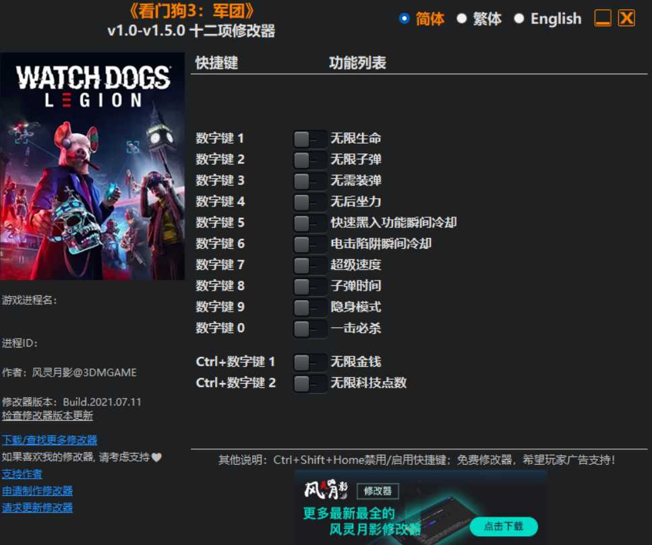Click the 请求更新修改器 link
Screen dimensions: 652x545
pos(38,507)
